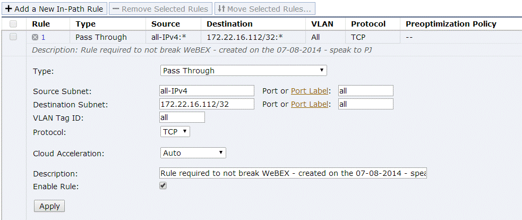Click the Description text field
Image resolution: width=522 pixels, height=220 pixels.
point(293,173)
